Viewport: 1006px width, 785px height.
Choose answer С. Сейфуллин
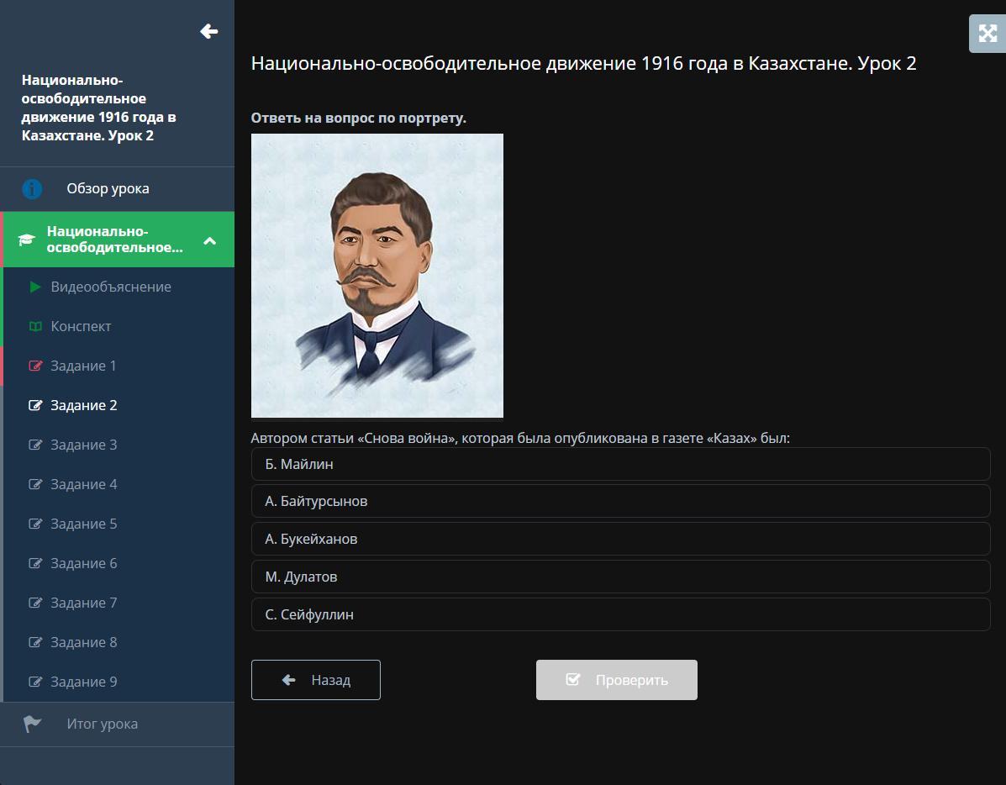point(620,614)
